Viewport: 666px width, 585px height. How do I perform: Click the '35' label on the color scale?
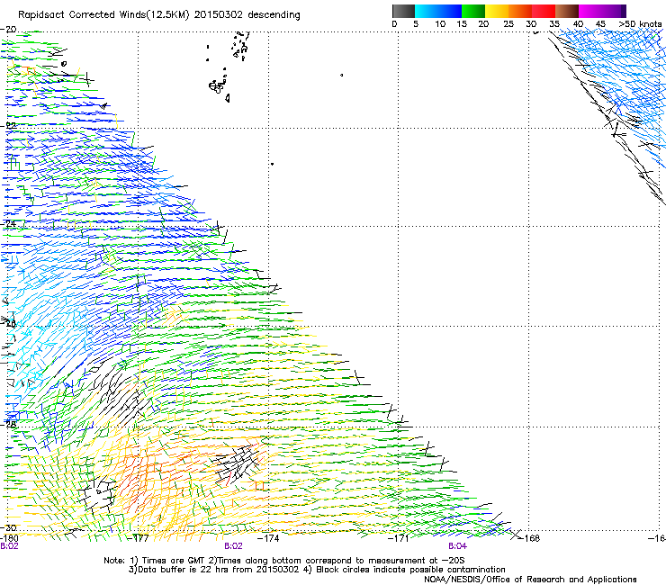[x=554, y=24]
